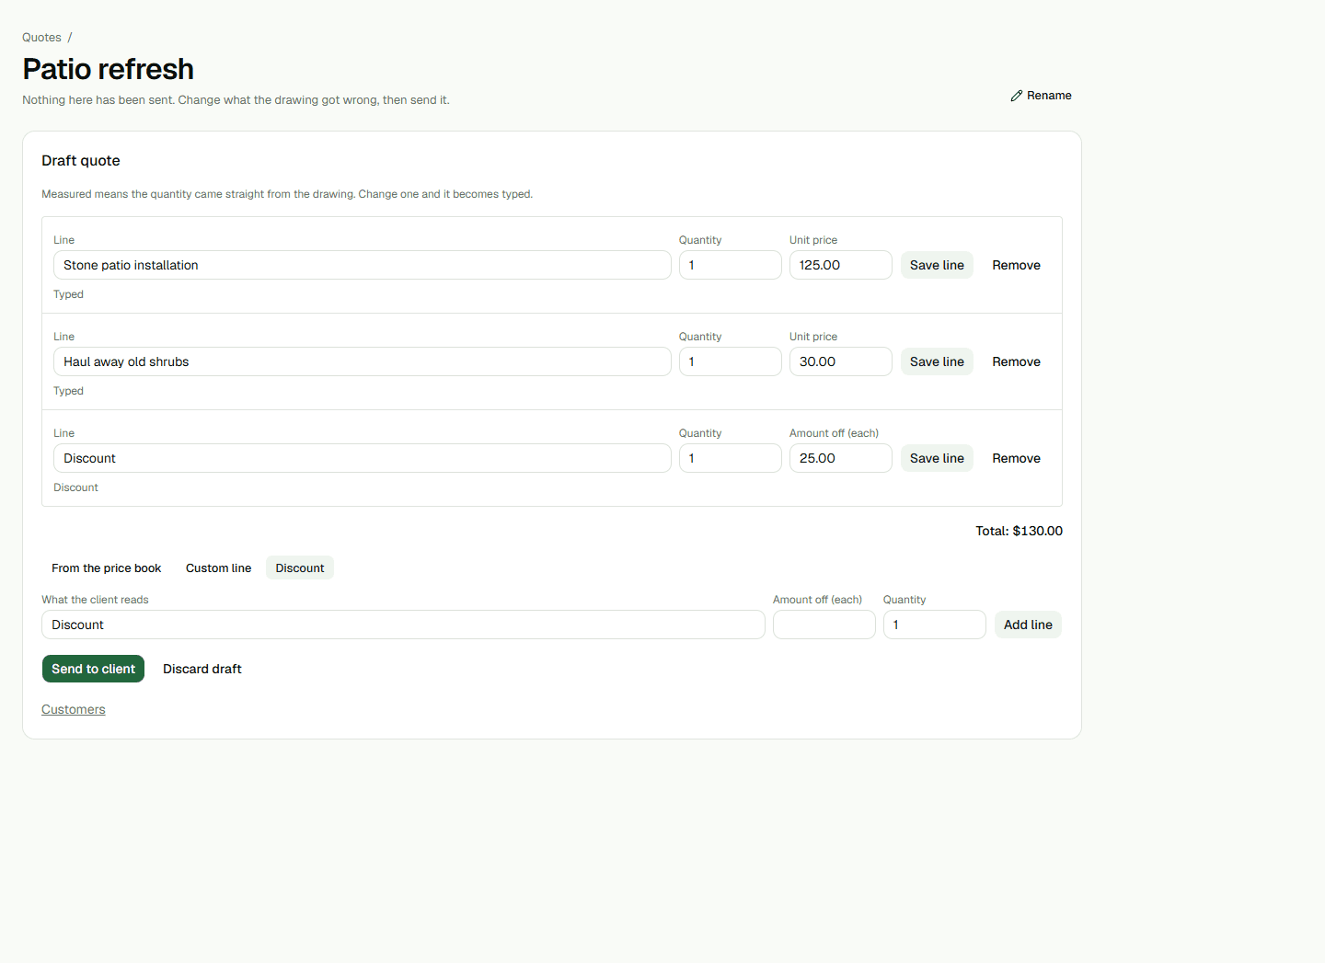Edit quantity for Stone patio installation

coord(731,265)
